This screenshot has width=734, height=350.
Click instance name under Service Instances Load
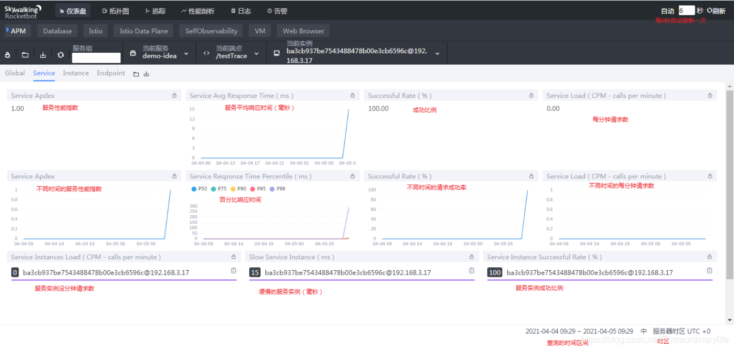tap(106, 272)
